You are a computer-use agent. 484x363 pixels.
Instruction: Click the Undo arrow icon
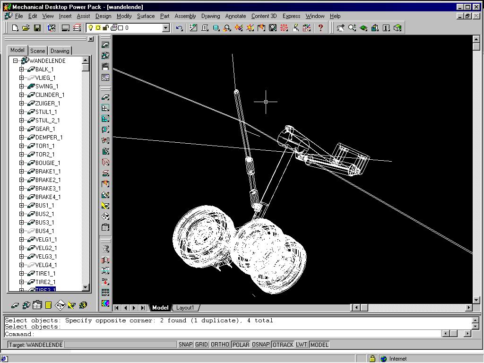coord(179,28)
